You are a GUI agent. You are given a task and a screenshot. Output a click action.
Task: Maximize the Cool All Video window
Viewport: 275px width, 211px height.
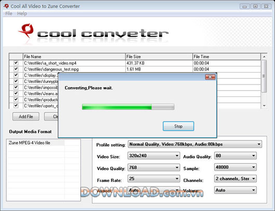[255, 7]
